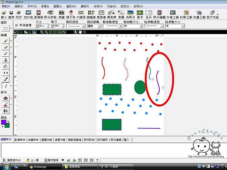The image size is (227, 170).
Task: Click the purple foreground color swatch
Action: pos(3,122)
